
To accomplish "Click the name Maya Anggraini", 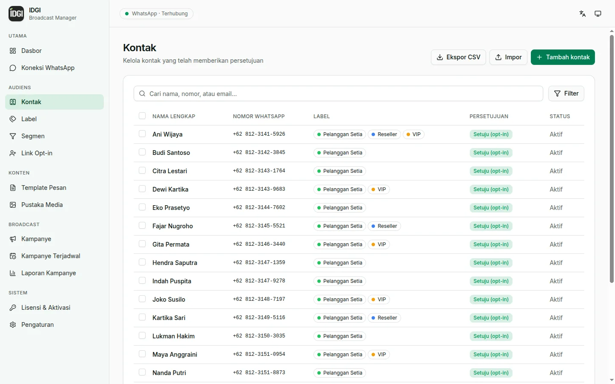I will (175, 355).
